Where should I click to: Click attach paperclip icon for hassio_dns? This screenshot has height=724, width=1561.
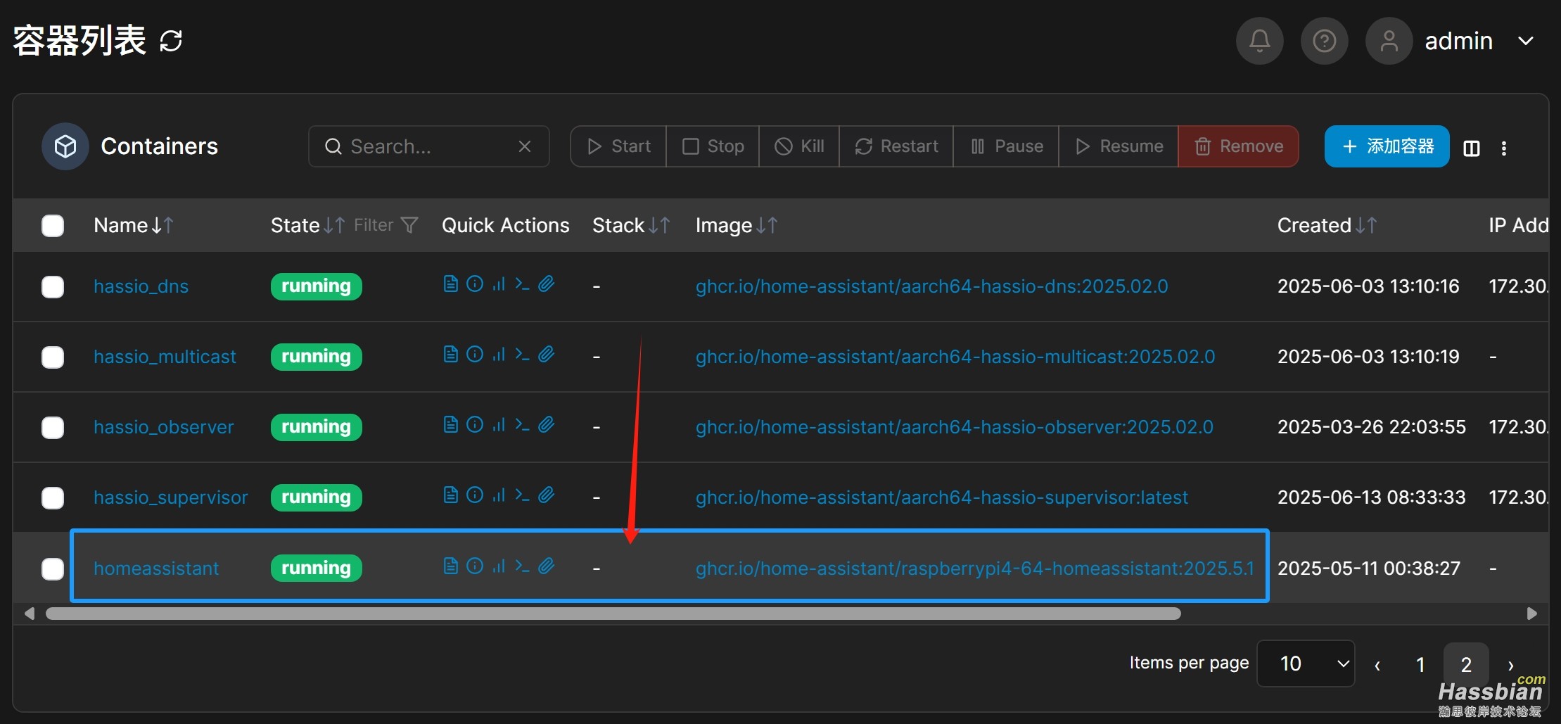547,284
